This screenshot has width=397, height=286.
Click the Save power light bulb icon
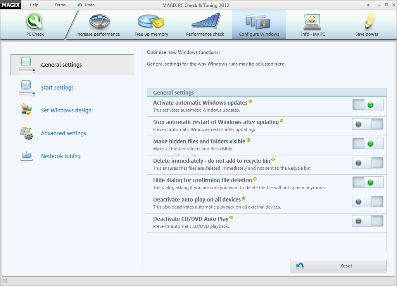(x=369, y=21)
